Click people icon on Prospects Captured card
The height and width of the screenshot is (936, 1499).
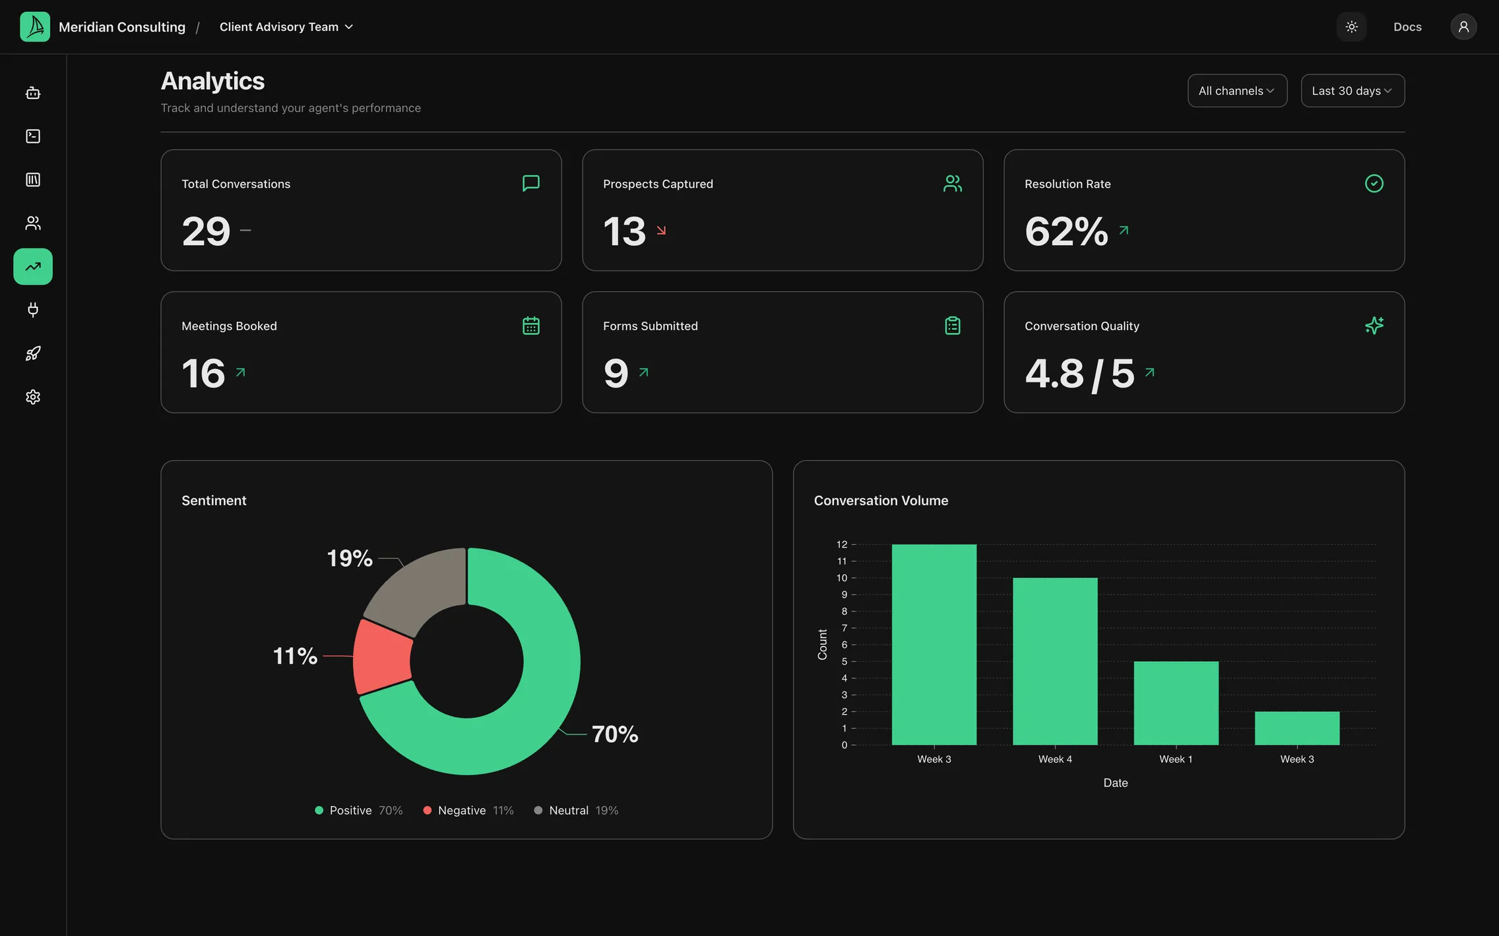[x=953, y=183]
